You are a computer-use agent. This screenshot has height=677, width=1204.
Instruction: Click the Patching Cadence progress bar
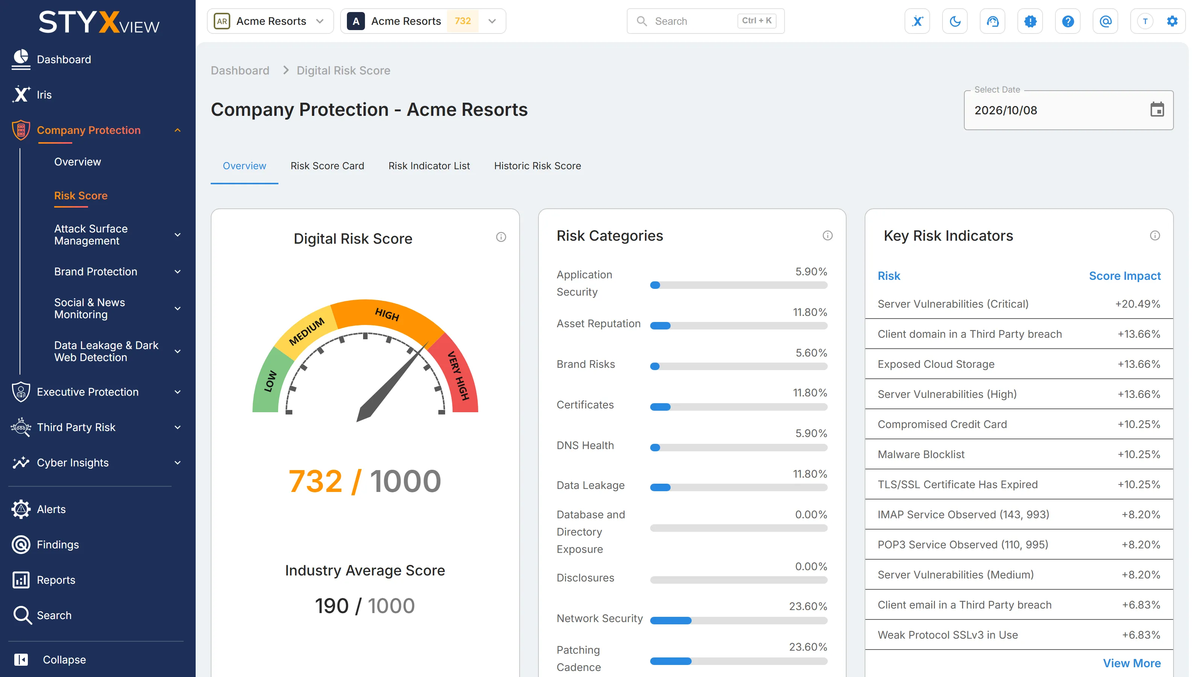739,661
